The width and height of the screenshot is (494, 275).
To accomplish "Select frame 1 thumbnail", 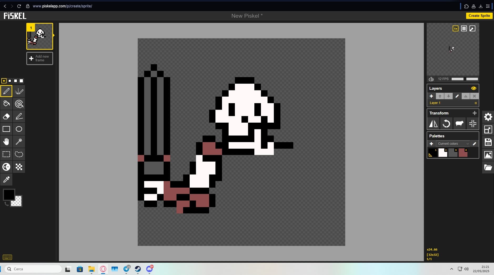I will click(x=40, y=37).
